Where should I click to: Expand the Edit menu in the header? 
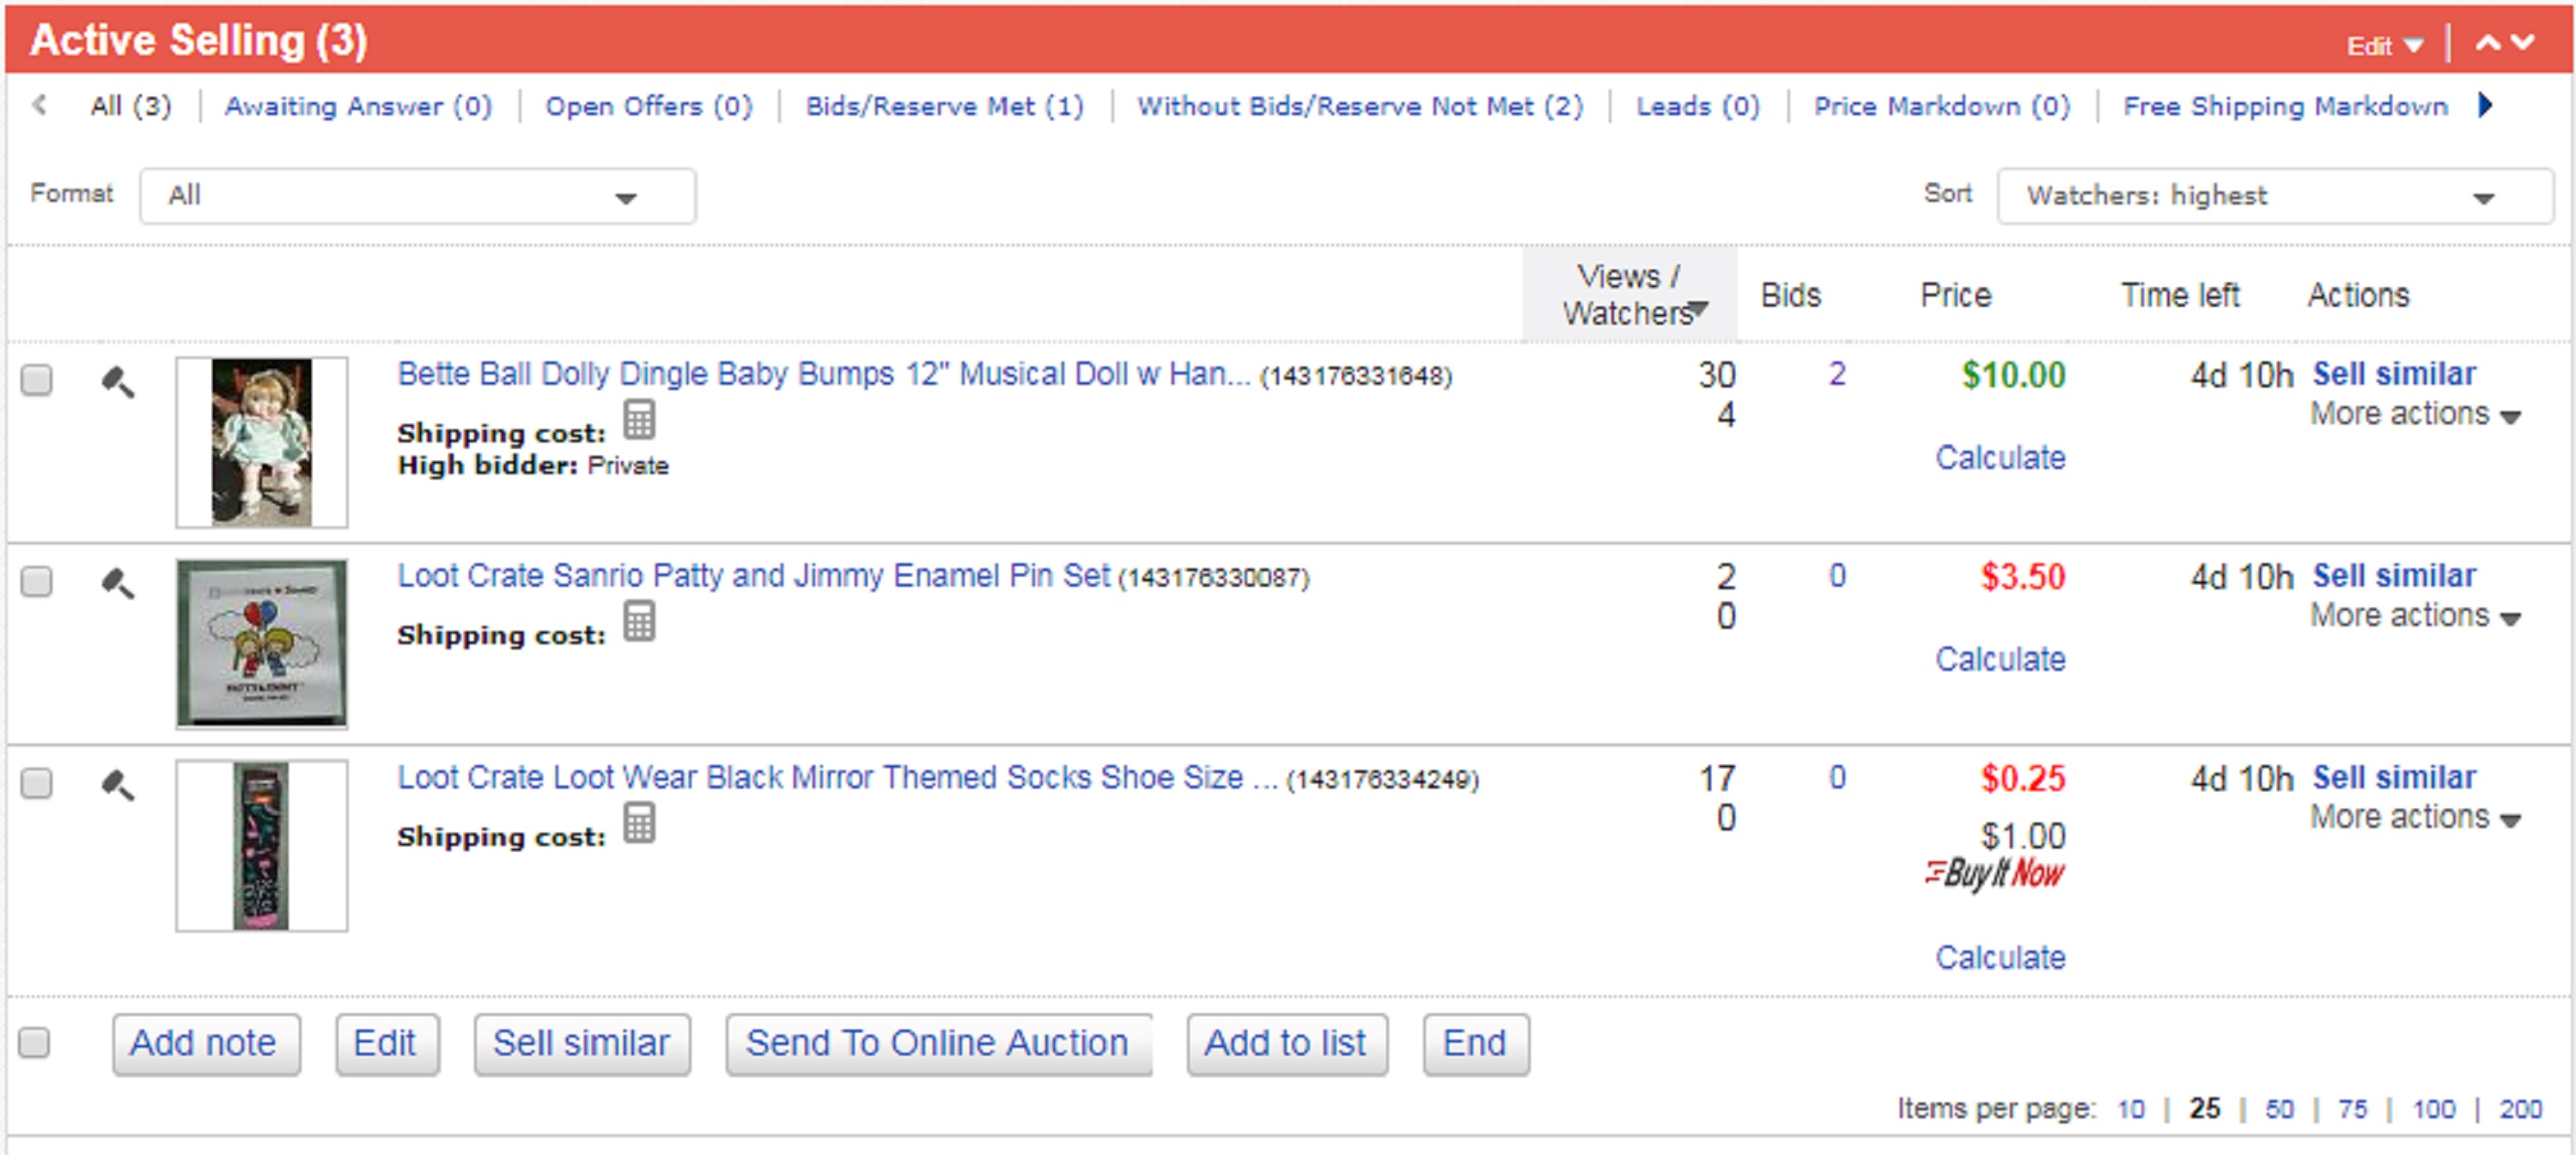point(2385,46)
